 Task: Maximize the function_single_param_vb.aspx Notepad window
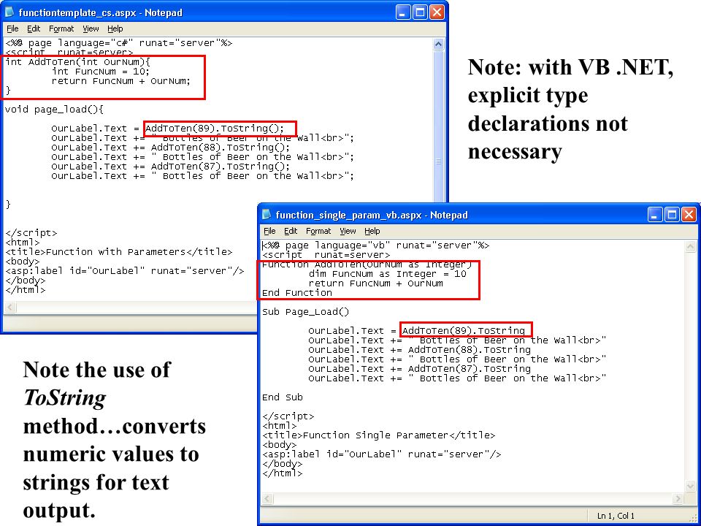coord(672,215)
